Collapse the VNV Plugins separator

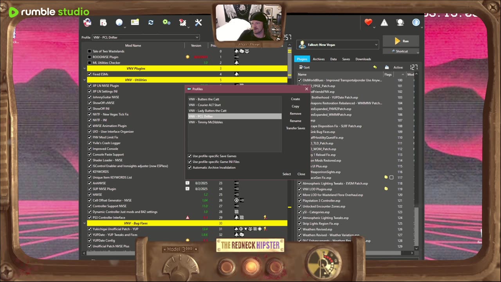(84, 69)
